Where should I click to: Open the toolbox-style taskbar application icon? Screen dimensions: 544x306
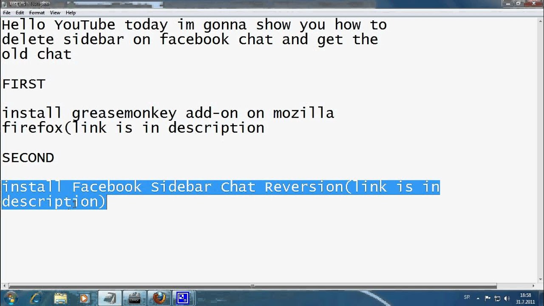pos(134,298)
